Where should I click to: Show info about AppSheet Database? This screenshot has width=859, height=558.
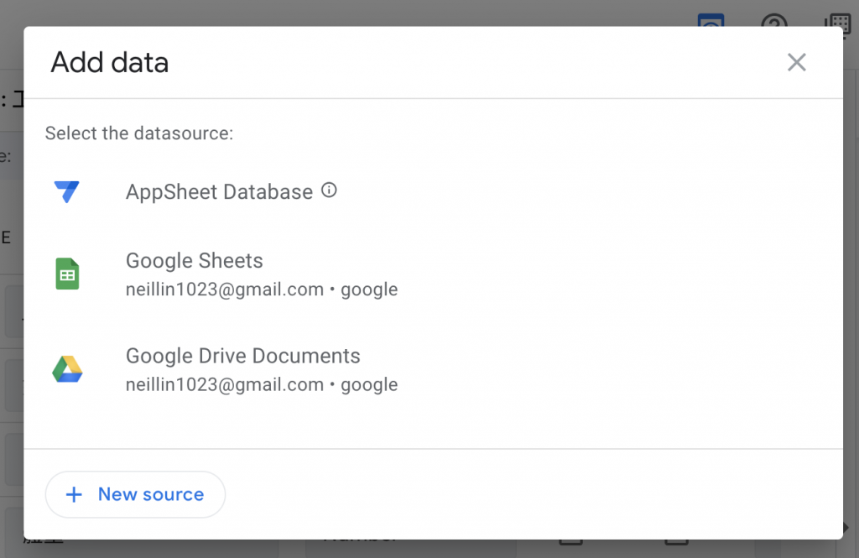(330, 190)
